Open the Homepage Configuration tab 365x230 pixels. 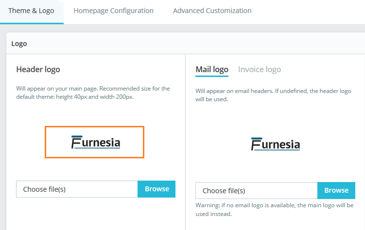point(113,11)
